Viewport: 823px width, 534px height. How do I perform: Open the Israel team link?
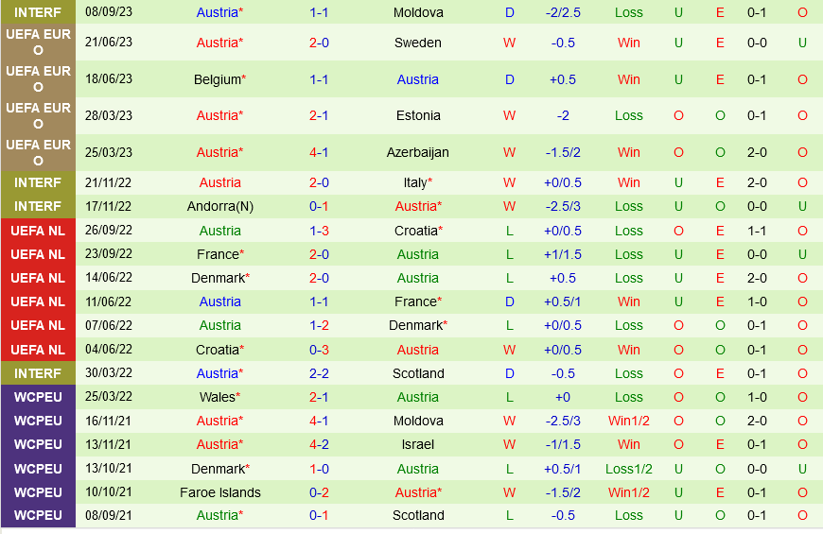[418, 444]
